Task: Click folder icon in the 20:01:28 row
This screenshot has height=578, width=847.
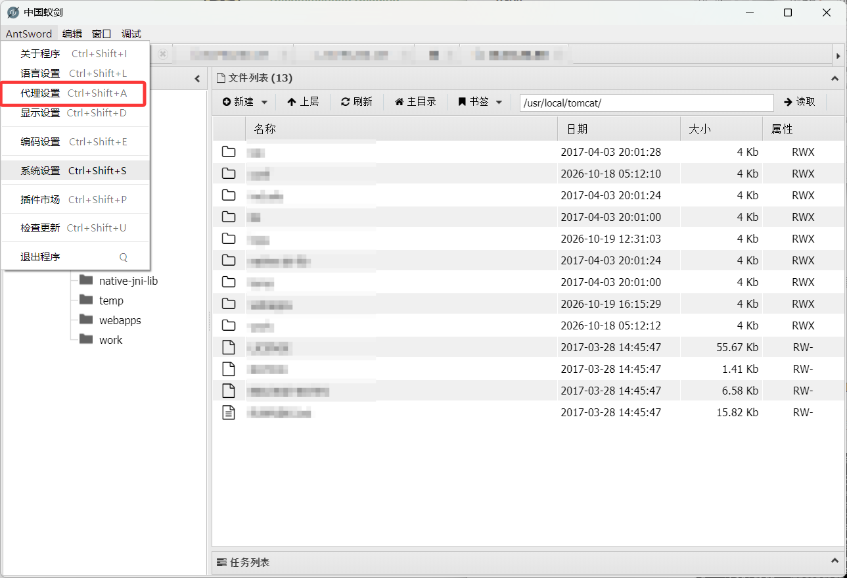Action: [229, 152]
